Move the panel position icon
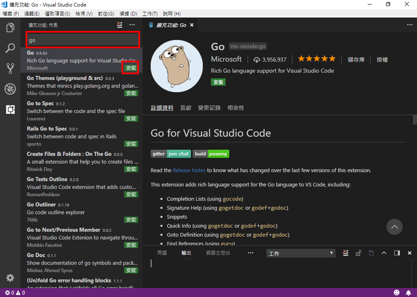Image resolution: width=417 pixels, height=297 pixels. 397,253
